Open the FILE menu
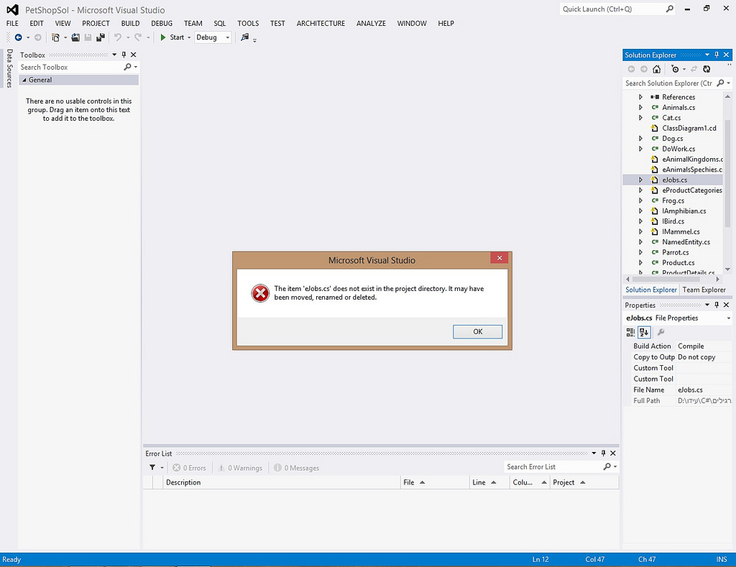The height and width of the screenshot is (567, 736). point(13,23)
